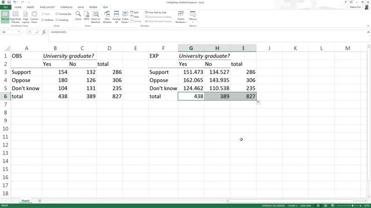Click the Quick Analysis icon below selection
371x208 pixels.
coord(259,102)
